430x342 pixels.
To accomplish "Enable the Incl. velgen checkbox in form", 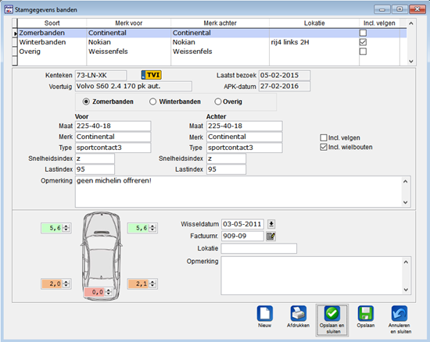I will click(324, 137).
